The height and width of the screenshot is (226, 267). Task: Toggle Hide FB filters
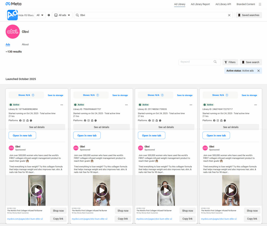click(x=26, y=15)
